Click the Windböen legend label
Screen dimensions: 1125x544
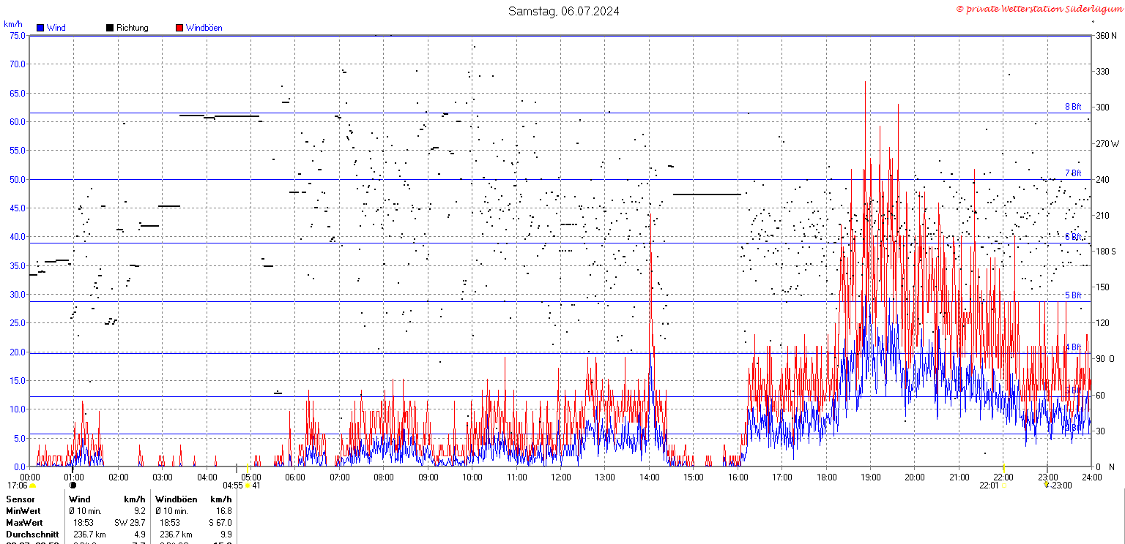pyautogui.click(x=204, y=28)
